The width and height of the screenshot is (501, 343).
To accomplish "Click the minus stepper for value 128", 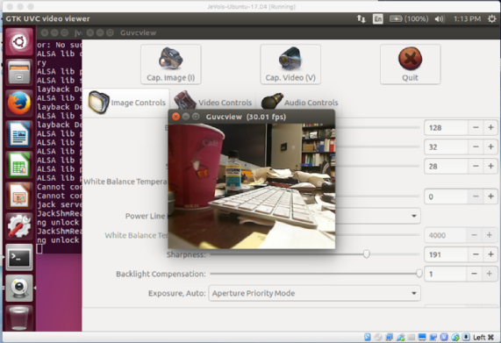I will click(x=476, y=128).
